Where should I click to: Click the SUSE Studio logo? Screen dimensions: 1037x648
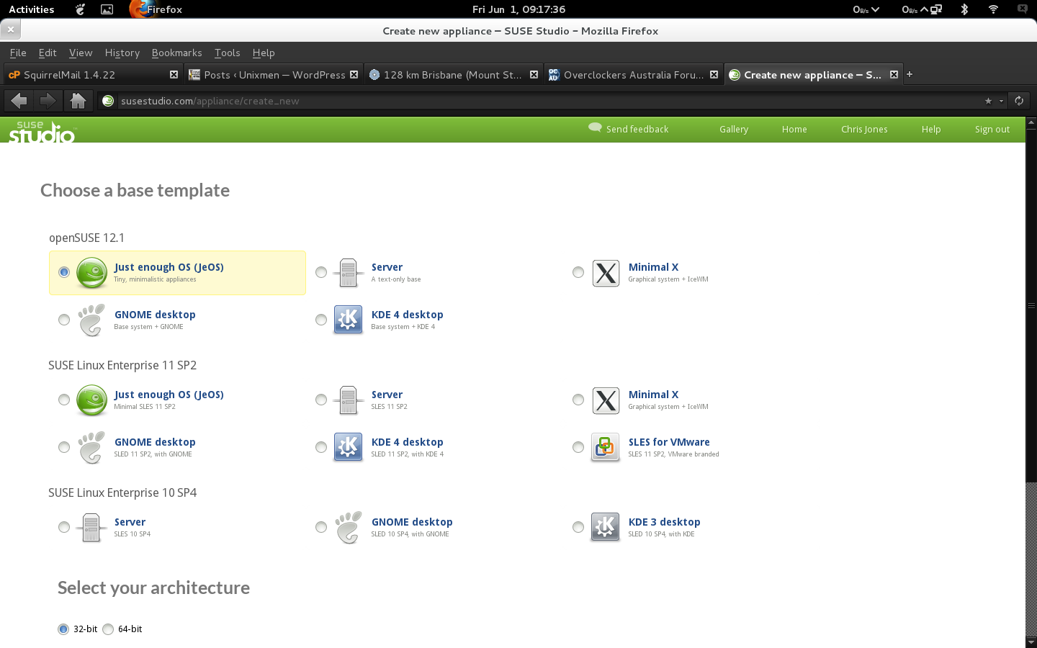[42, 131]
